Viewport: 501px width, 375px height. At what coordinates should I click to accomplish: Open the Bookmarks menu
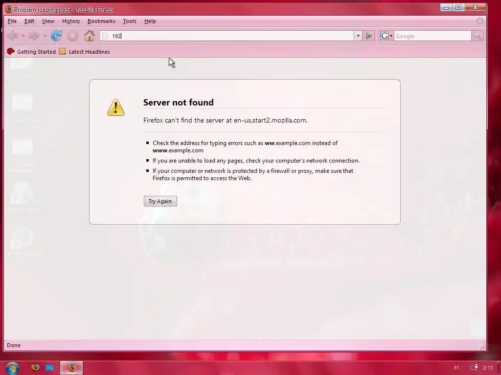click(101, 21)
